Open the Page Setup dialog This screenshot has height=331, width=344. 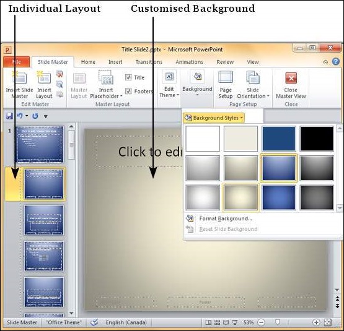(x=226, y=85)
